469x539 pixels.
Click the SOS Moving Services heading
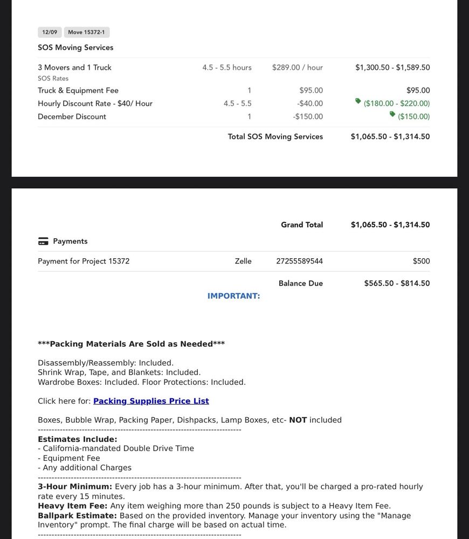click(75, 47)
